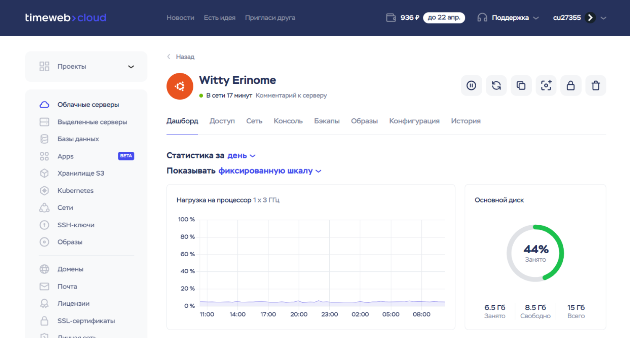Click the delete server trash icon
The height and width of the screenshot is (338, 630).
[596, 86]
